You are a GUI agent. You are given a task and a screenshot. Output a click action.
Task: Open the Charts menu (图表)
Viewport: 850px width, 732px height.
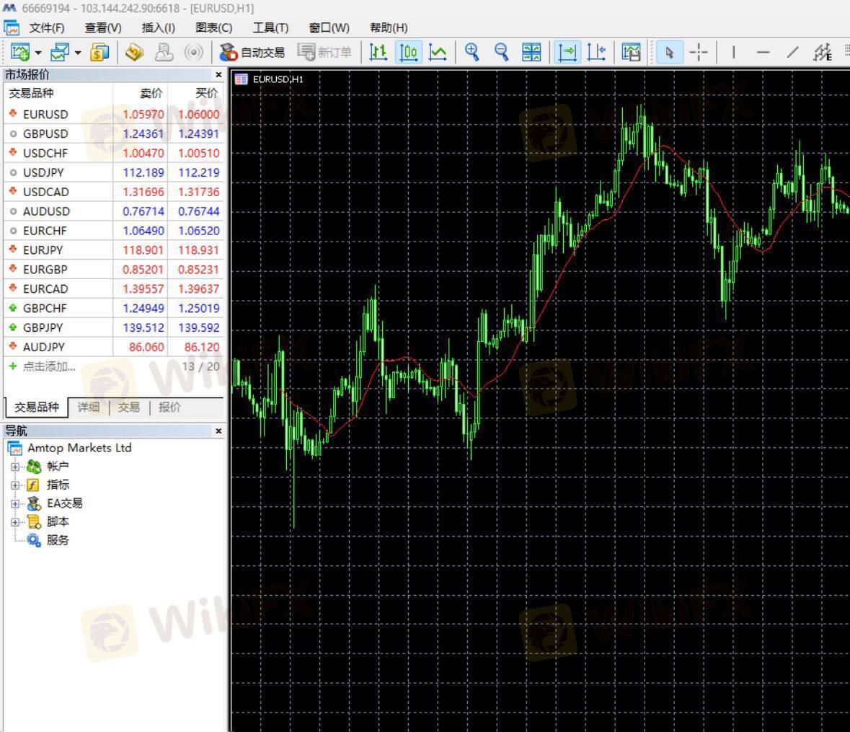pyautogui.click(x=213, y=27)
